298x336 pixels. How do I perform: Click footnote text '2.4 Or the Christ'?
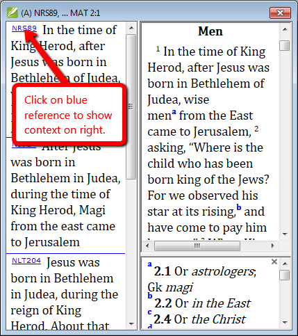(x=199, y=319)
